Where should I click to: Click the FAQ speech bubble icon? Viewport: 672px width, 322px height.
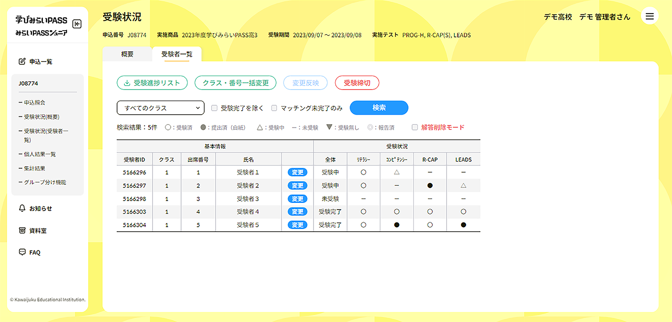point(22,252)
